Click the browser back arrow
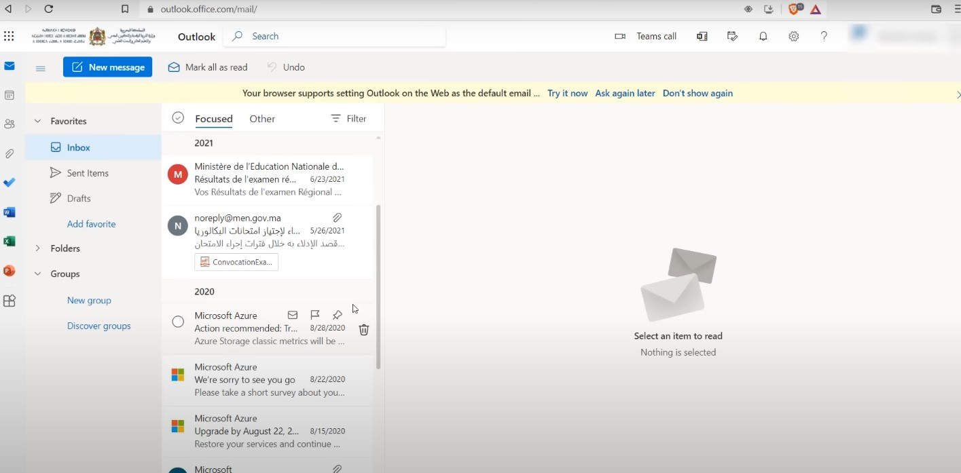This screenshot has width=961, height=473. (x=8, y=9)
